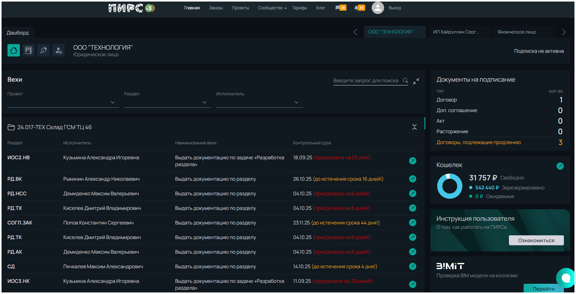Screen dimensions: 576x294
Task: Open the Сообщество menu
Action: click(x=272, y=8)
